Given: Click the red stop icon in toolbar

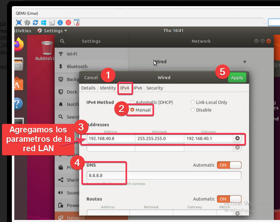Looking at the screenshot, I should (68, 22).
